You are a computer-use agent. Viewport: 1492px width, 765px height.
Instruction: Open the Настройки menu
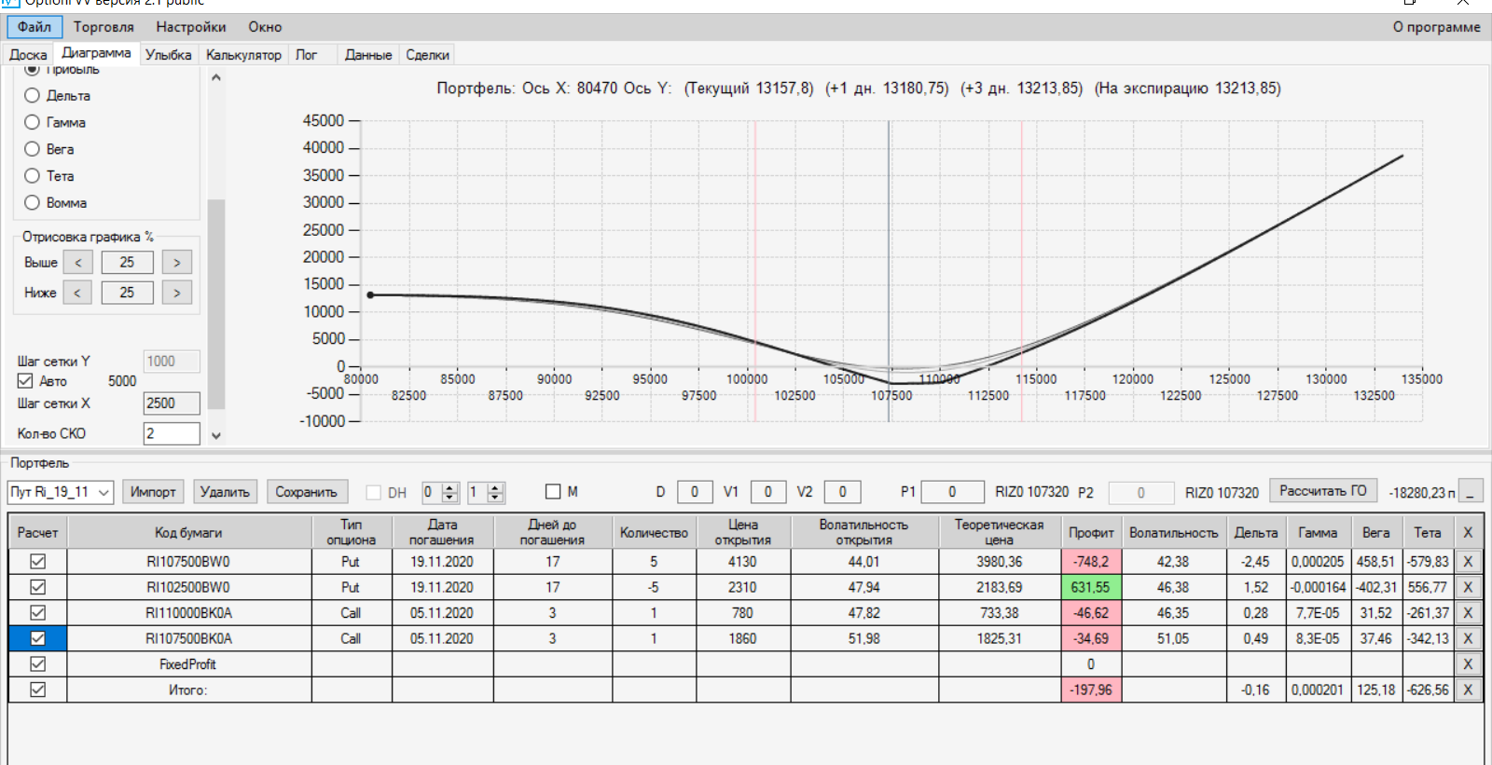(191, 27)
